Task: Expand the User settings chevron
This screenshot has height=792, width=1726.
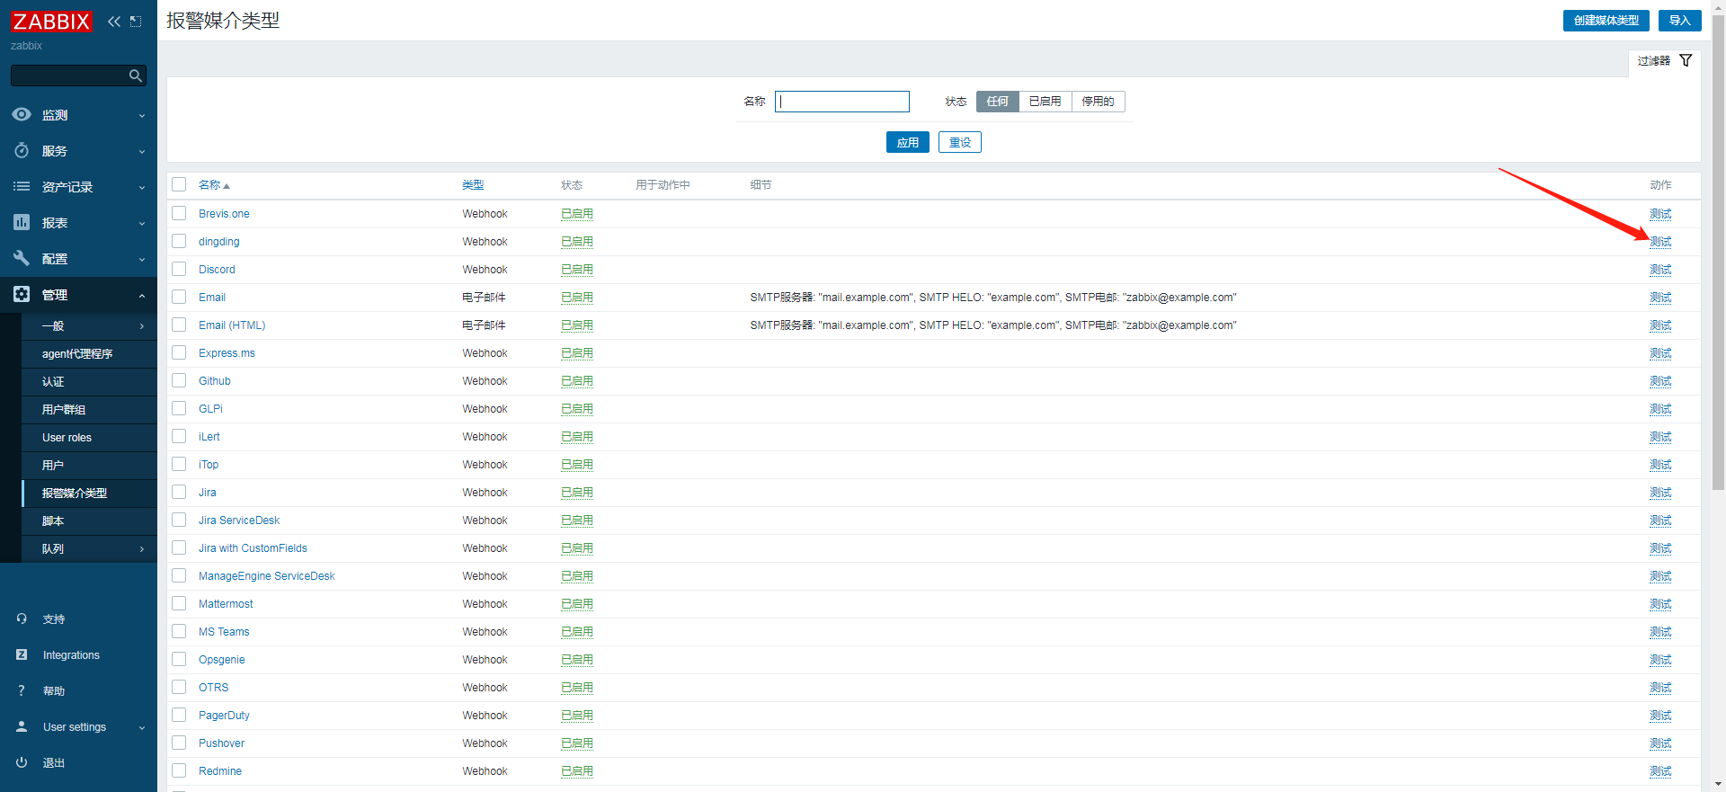Action: tap(142, 727)
